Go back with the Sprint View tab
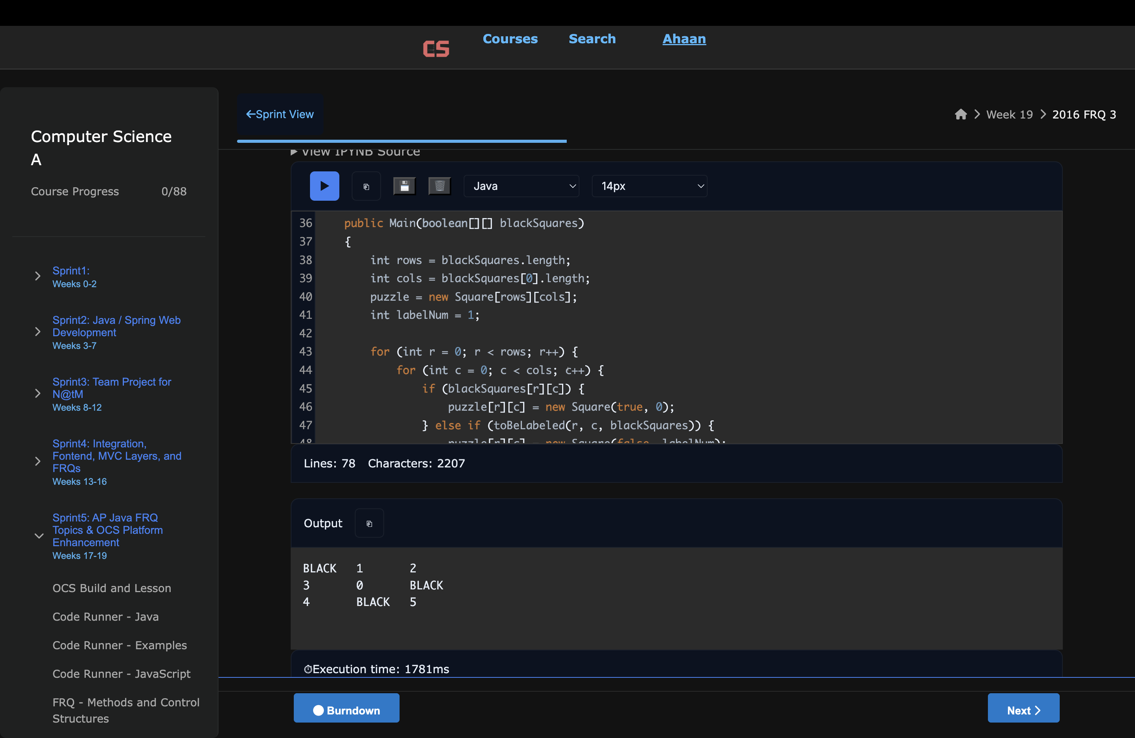The image size is (1135, 738). [280, 114]
